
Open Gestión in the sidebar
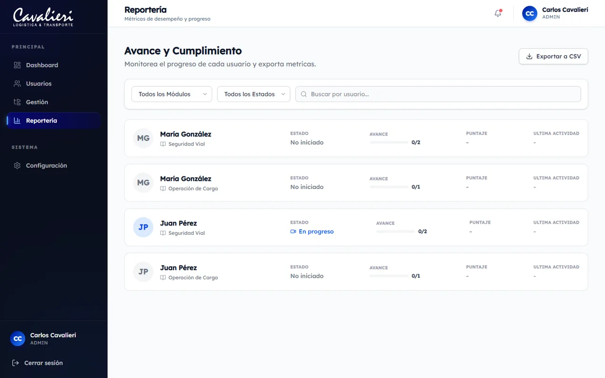pyautogui.click(x=53, y=102)
